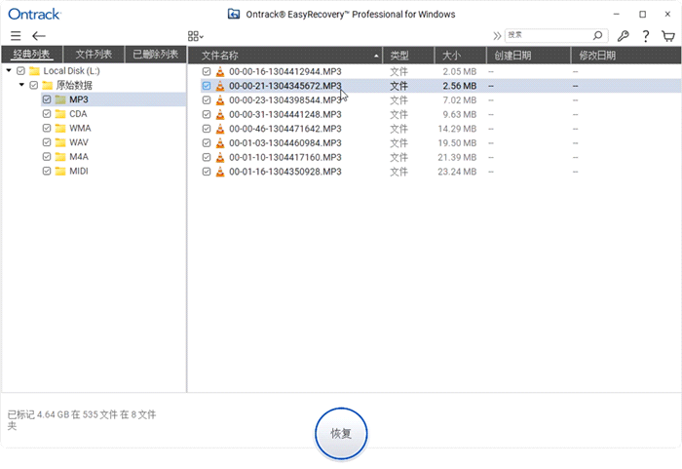Image resolution: width=682 pixels, height=469 pixels.
Task: Sort by 类型 column header
Action: 408,56
